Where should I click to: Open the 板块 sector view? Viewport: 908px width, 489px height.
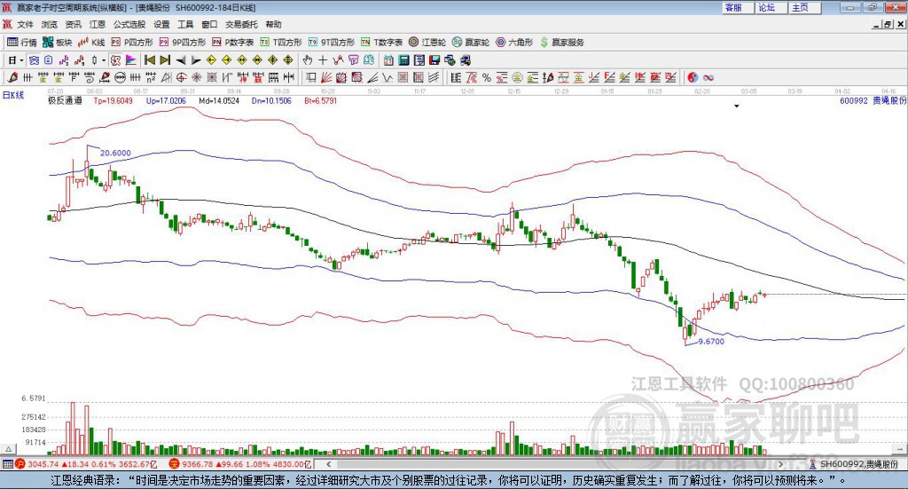[58, 43]
